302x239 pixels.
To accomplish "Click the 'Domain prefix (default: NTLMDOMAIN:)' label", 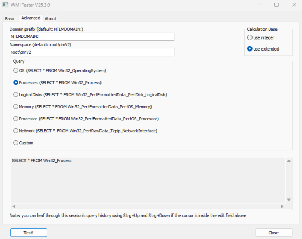I will [x=46, y=29].
